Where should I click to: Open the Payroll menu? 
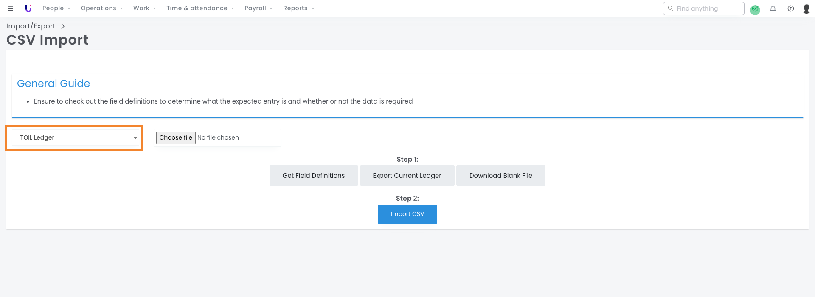coord(259,8)
